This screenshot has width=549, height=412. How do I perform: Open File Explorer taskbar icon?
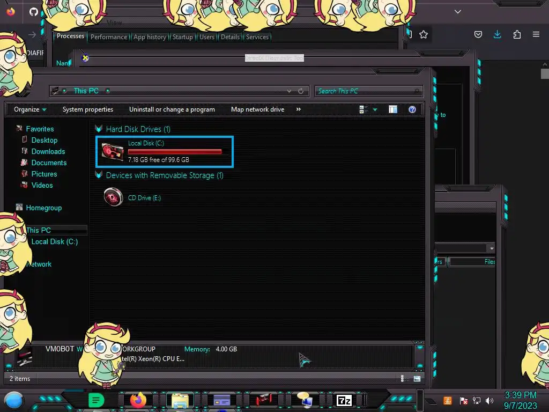tap(180, 400)
